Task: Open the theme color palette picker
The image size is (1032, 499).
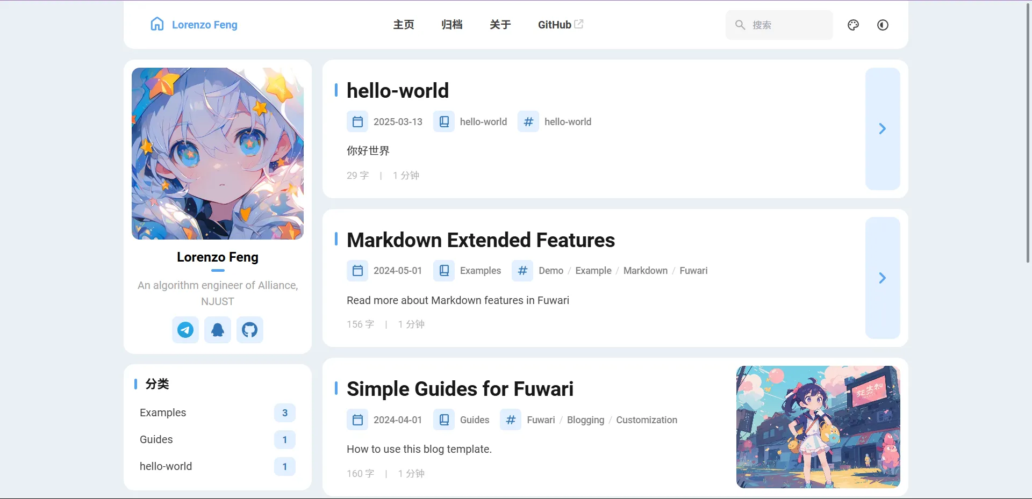Action: pyautogui.click(x=853, y=25)
